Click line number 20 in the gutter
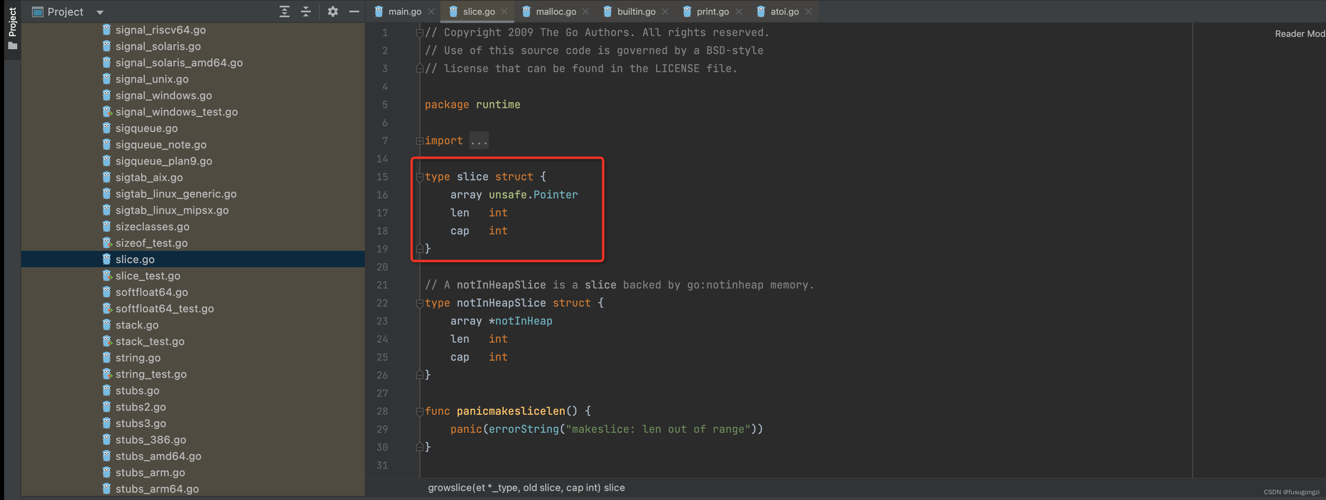 tap(382, 267)
